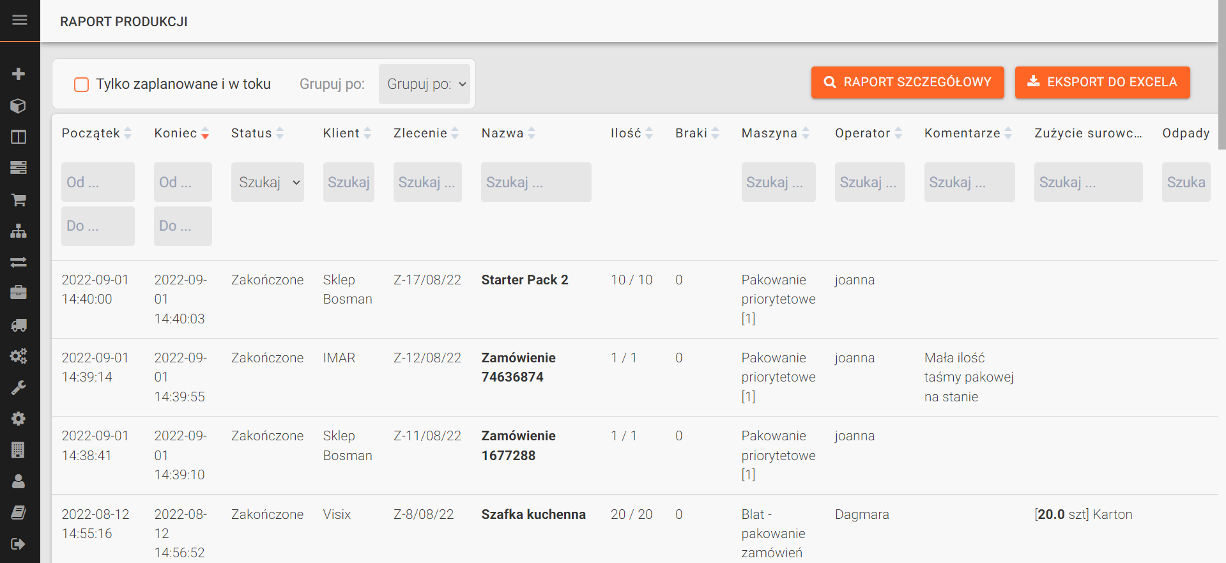Expand the 'Grupuj po:' dropdown
The width and height of the screenshot is (1226, 563).
coord(425,84)
